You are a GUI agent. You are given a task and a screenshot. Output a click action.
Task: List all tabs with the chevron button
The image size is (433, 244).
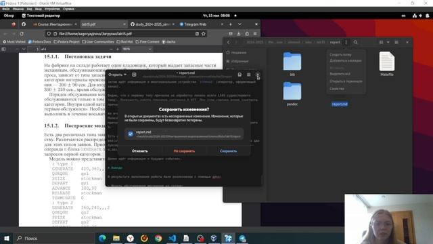(240, 24)
